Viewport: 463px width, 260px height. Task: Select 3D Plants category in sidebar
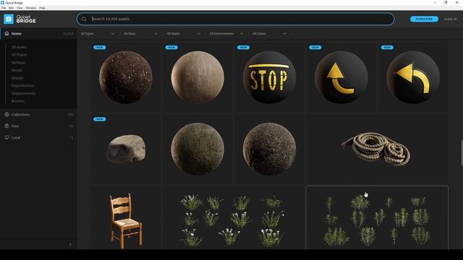click(x=20, y=55)
